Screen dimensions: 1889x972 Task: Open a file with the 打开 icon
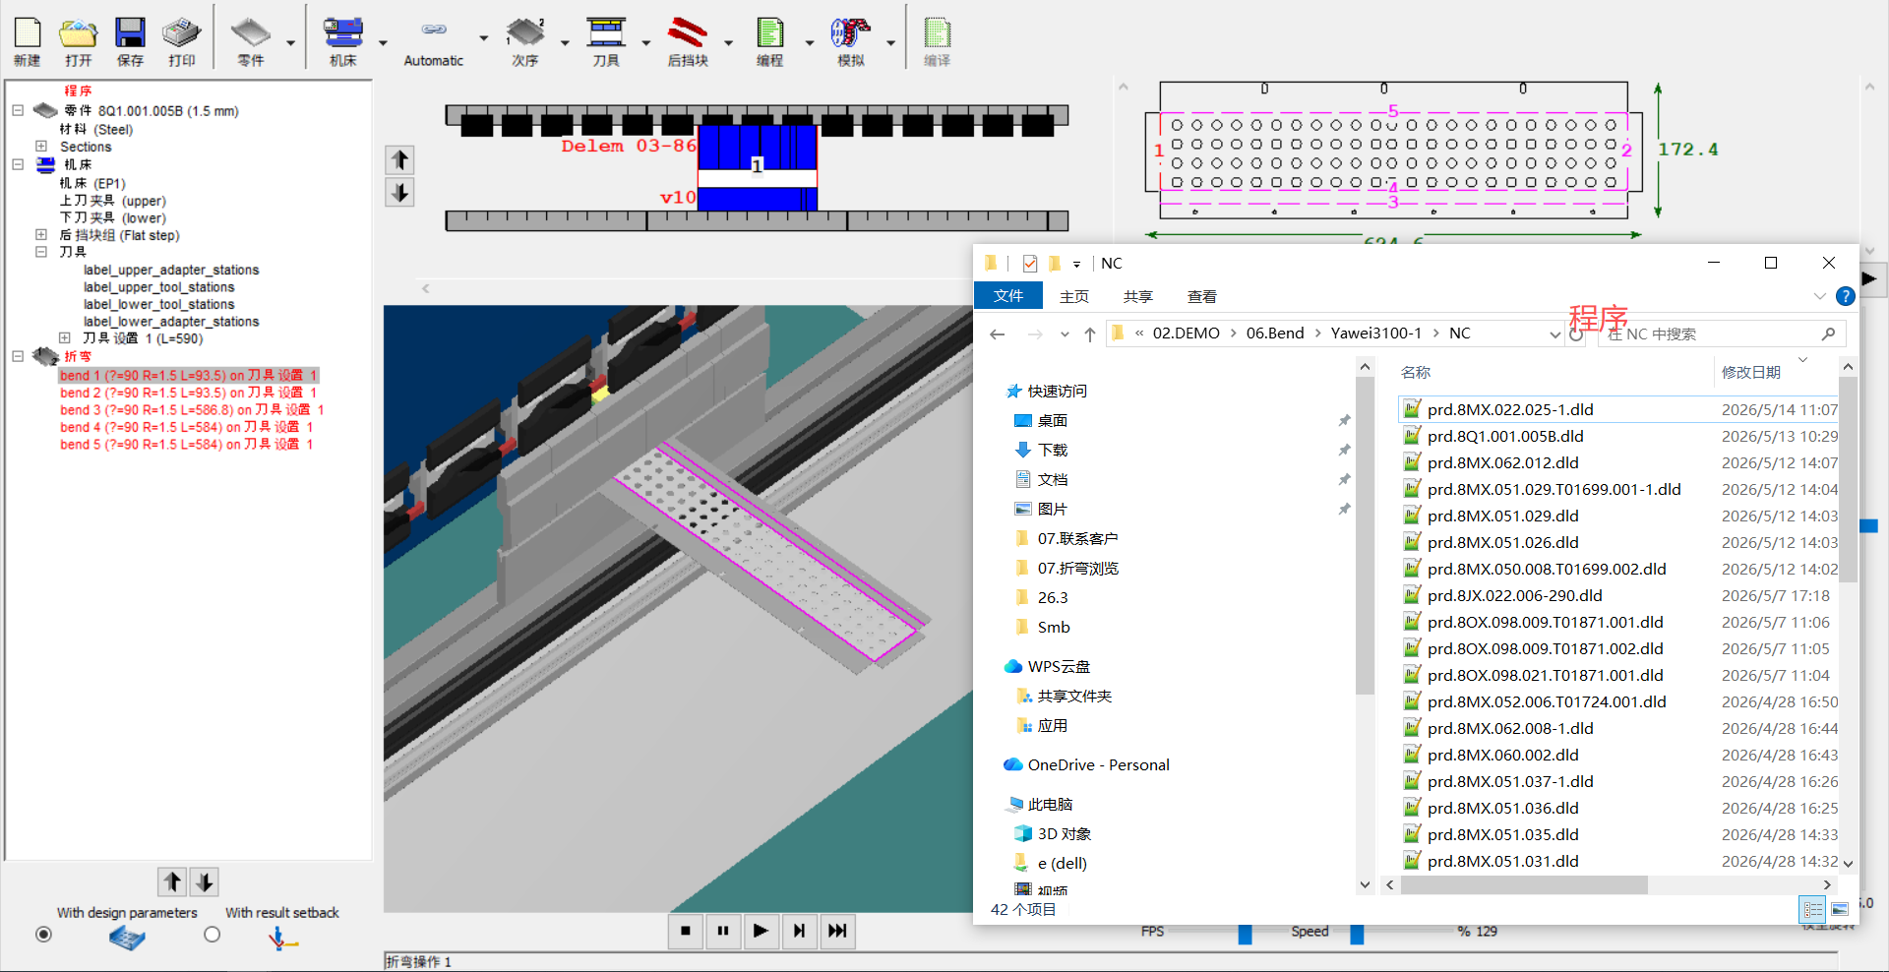click(79, 33)
